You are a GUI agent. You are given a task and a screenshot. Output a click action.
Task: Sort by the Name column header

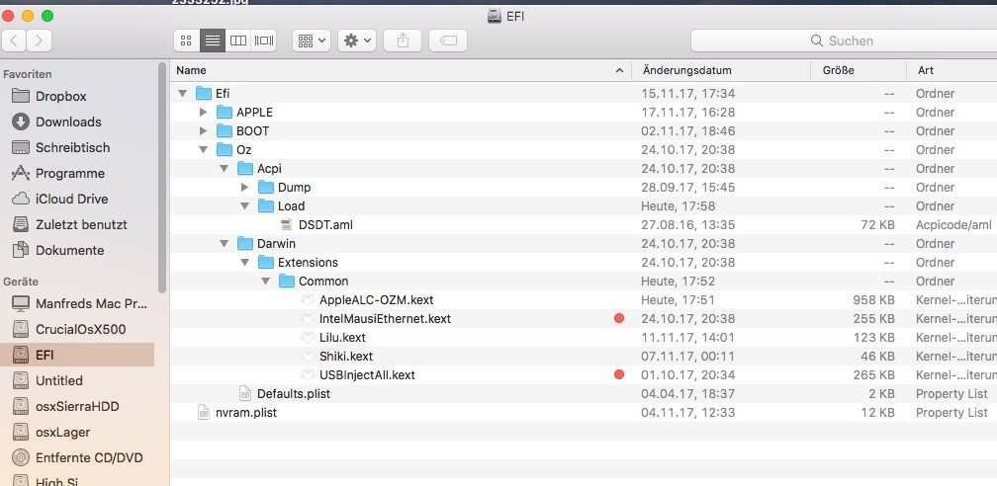click(x=401, y=70)
